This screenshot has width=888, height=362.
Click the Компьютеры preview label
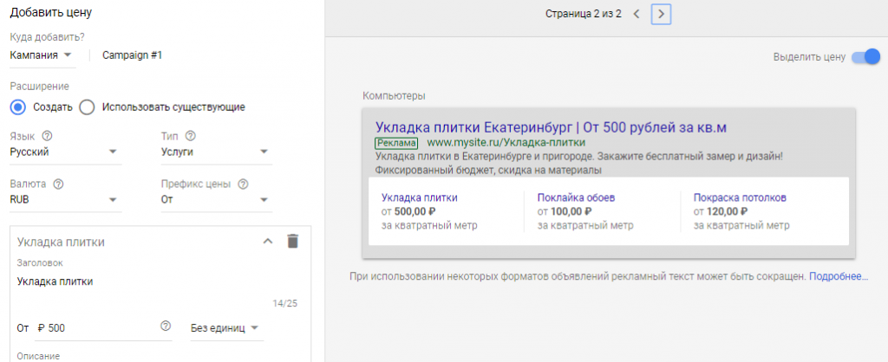(395, 95)
